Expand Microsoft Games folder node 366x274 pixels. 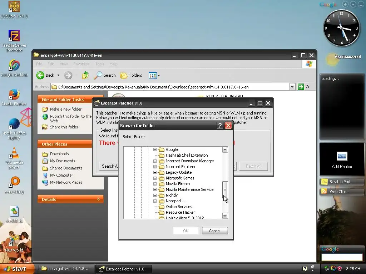pyautogui.click(x=155, y=178)
